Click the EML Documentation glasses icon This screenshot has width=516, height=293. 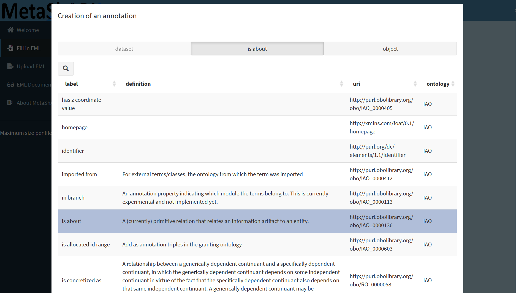[x=10, y=84]
